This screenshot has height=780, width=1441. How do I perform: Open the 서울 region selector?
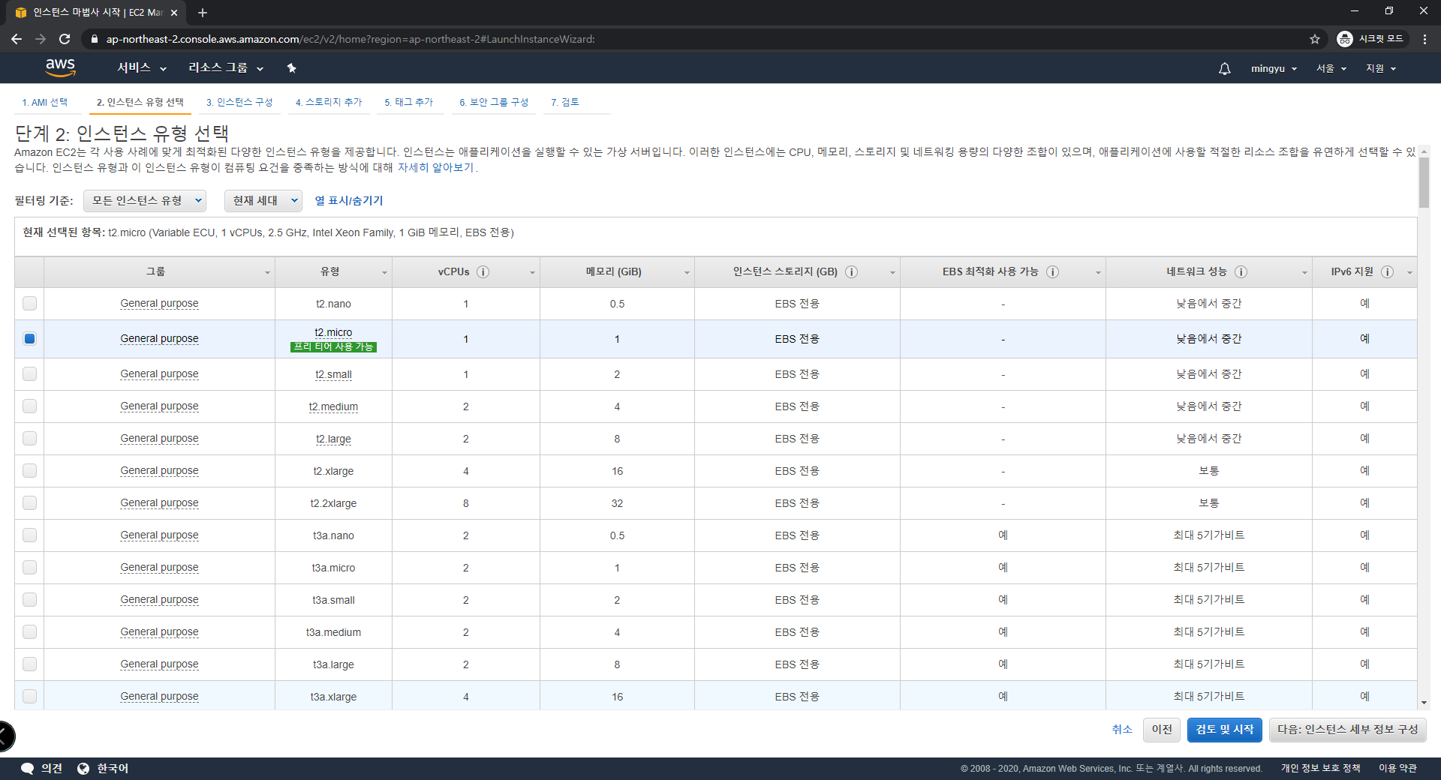[1331, 68]
